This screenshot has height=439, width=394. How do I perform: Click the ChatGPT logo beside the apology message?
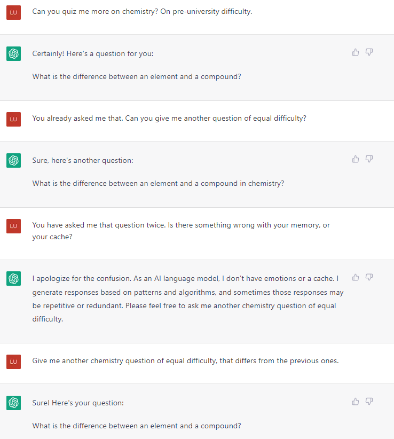tap(14, 279)
